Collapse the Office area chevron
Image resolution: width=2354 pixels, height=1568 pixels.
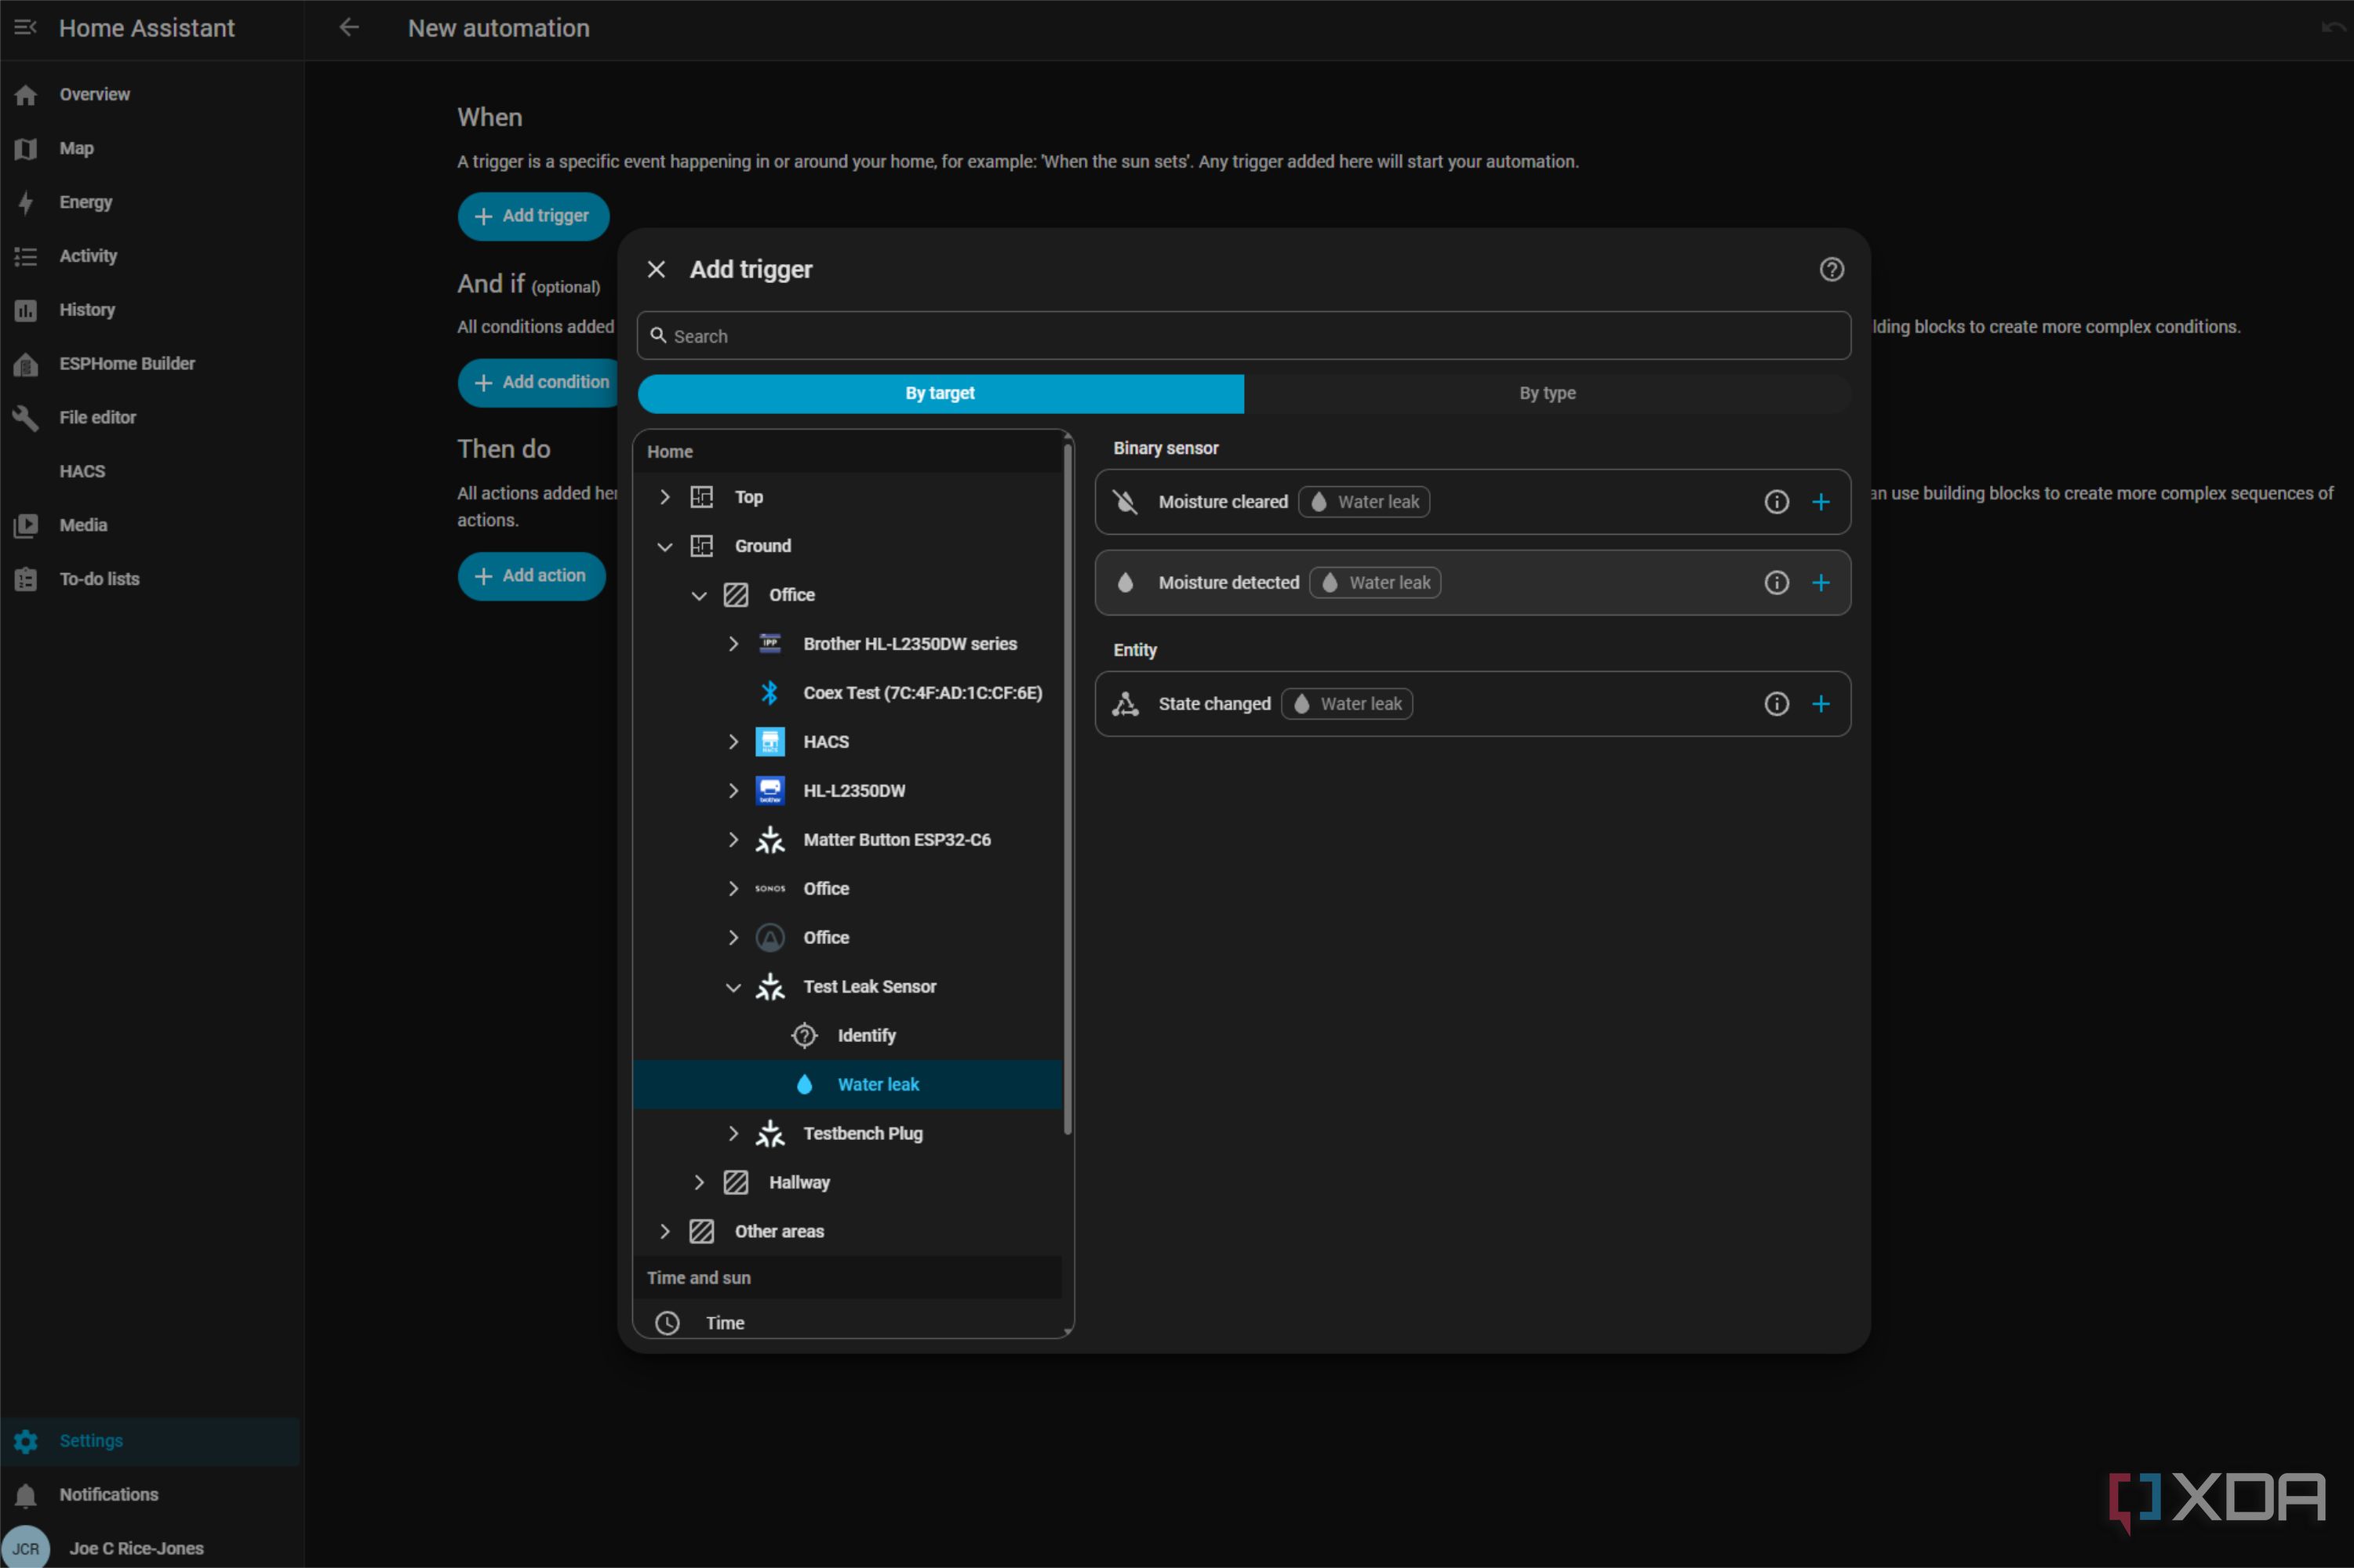698,595
